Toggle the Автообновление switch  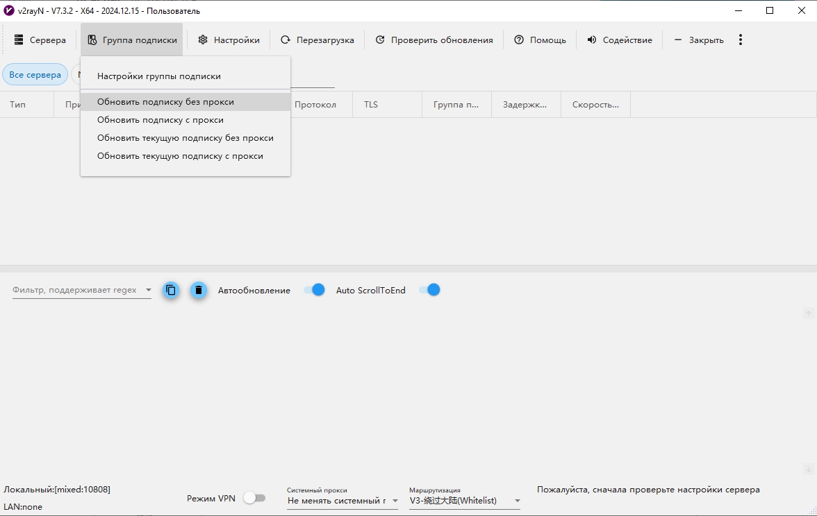point(315,290)
